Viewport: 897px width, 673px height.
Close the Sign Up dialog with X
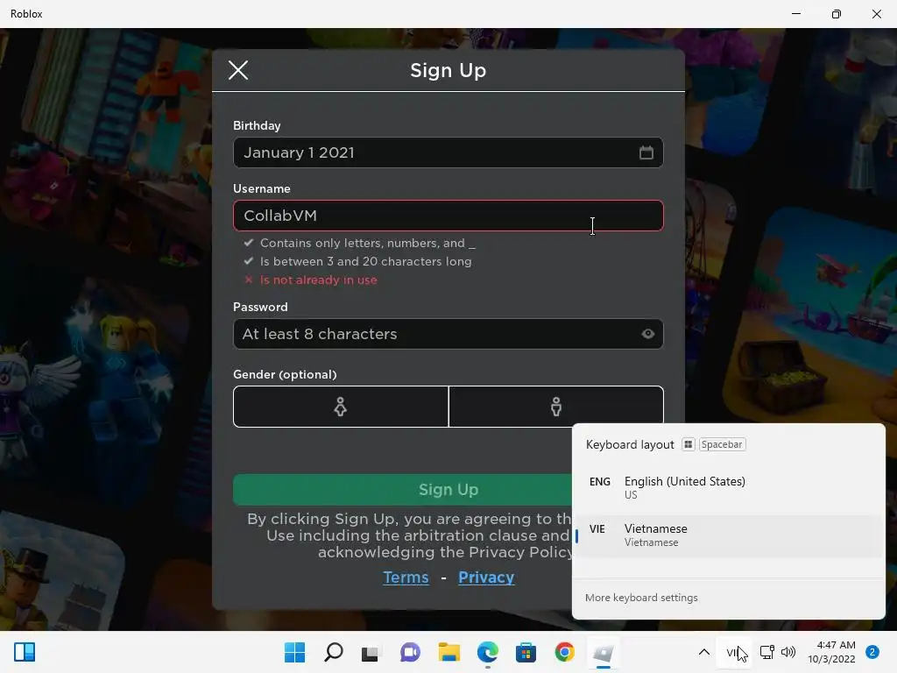[x=238, y=70]
